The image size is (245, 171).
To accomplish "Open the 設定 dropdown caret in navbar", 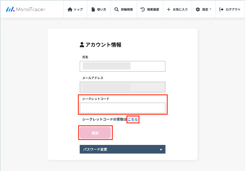I will [x=211, y=9].
